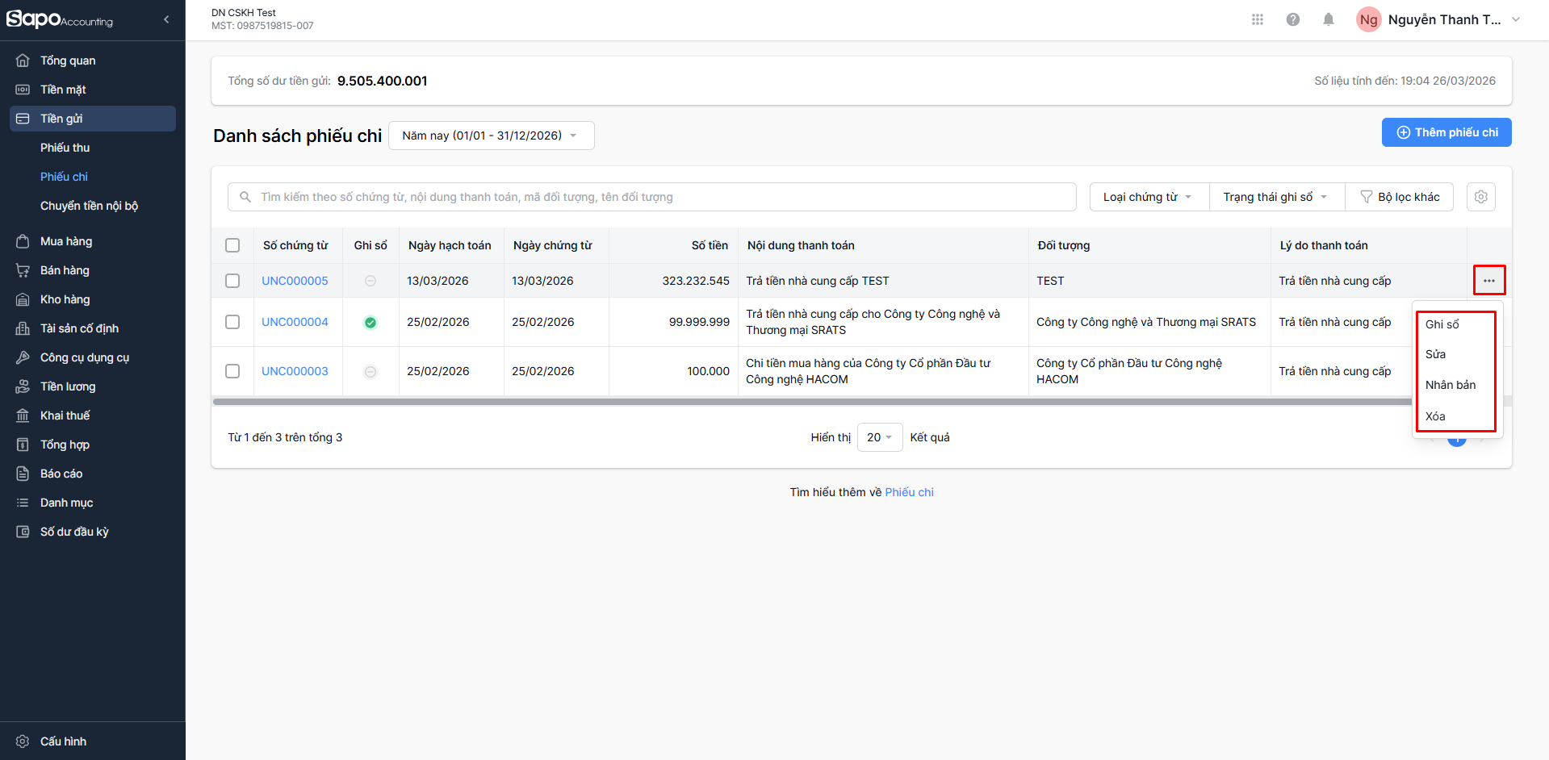Click the horizontal table scrollbar
Viewport: 1549px width, 760px height.
tap(807, 402)
